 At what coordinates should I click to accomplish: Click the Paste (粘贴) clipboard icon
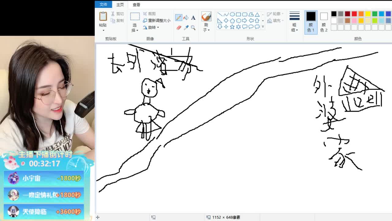tap(103, 16)
